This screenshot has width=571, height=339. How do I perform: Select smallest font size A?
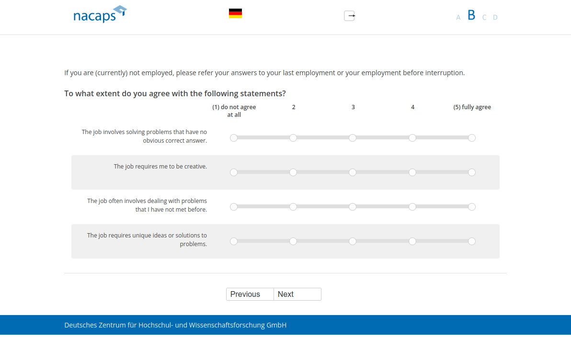click(458, 18)
